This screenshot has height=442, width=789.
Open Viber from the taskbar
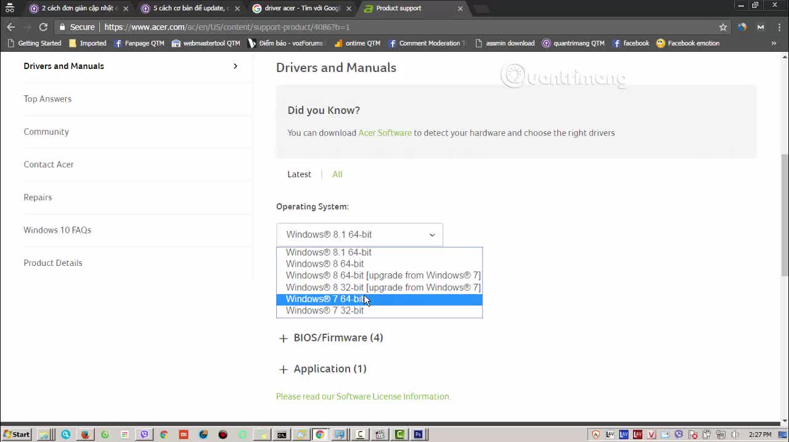[x=144, y=434]
